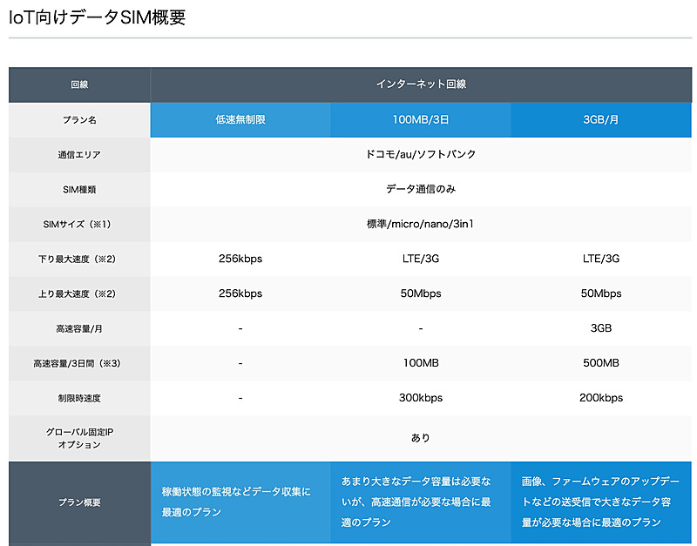Select 50Mbps under the 100MB/3日 plan
Image resolution: width=697 pixels, height=546 pixels.
421,293
